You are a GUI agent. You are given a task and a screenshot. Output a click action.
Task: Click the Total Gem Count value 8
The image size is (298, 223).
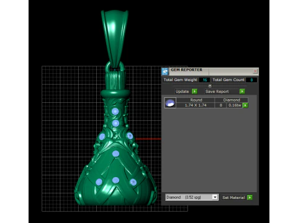click(x=251, y=80)
